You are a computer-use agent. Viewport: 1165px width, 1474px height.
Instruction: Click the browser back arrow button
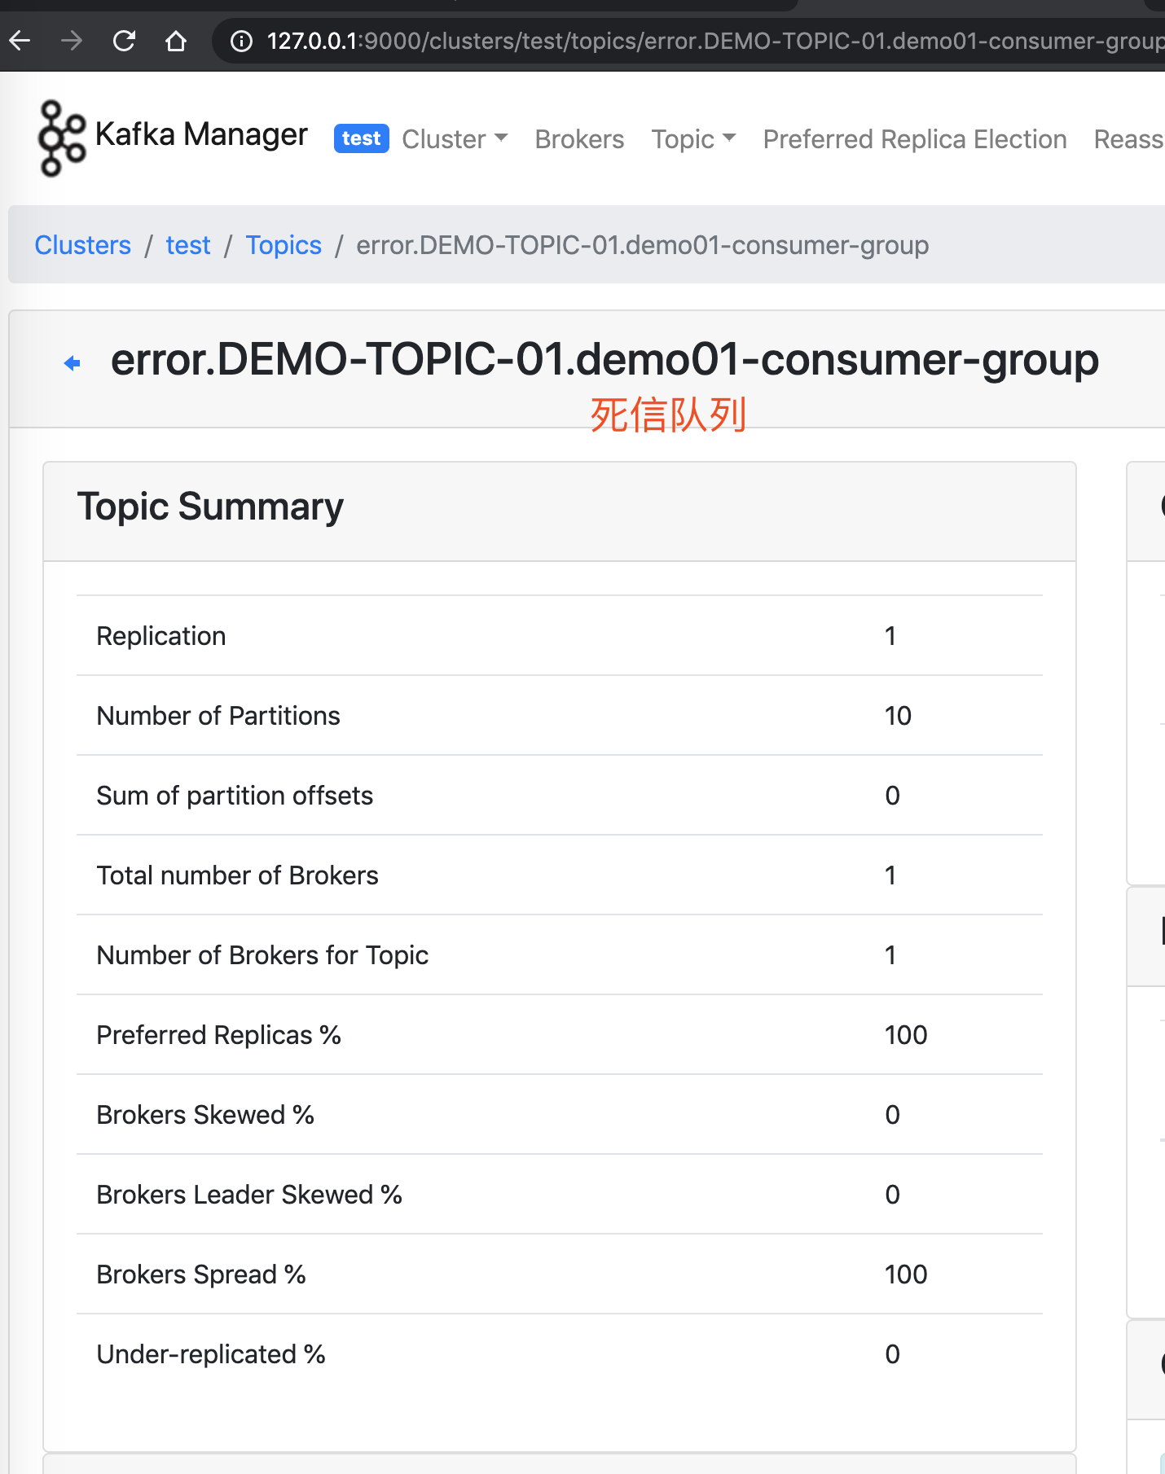click(x=20, y=41)
